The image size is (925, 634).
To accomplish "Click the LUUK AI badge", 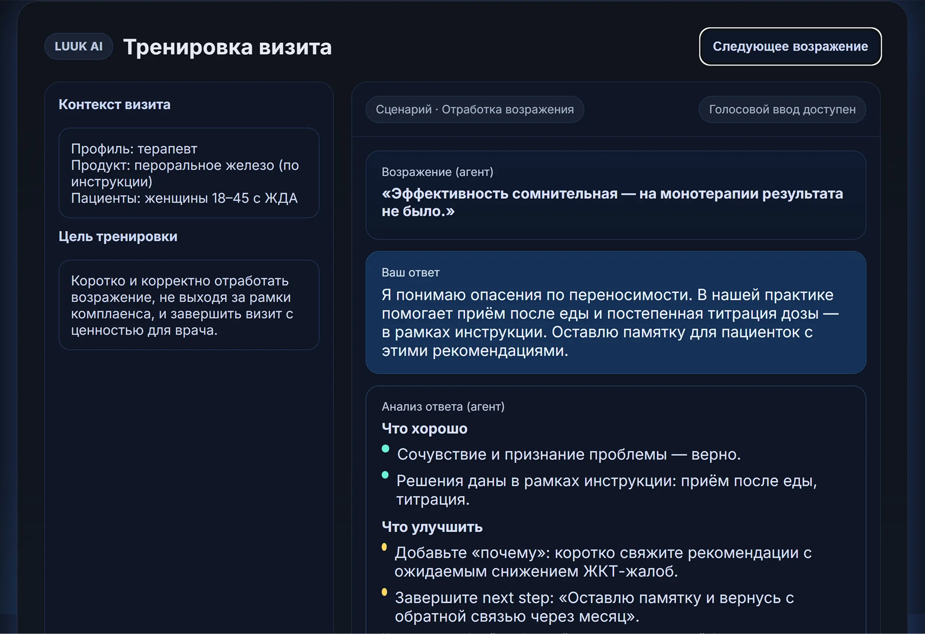I will pos(78,47).
